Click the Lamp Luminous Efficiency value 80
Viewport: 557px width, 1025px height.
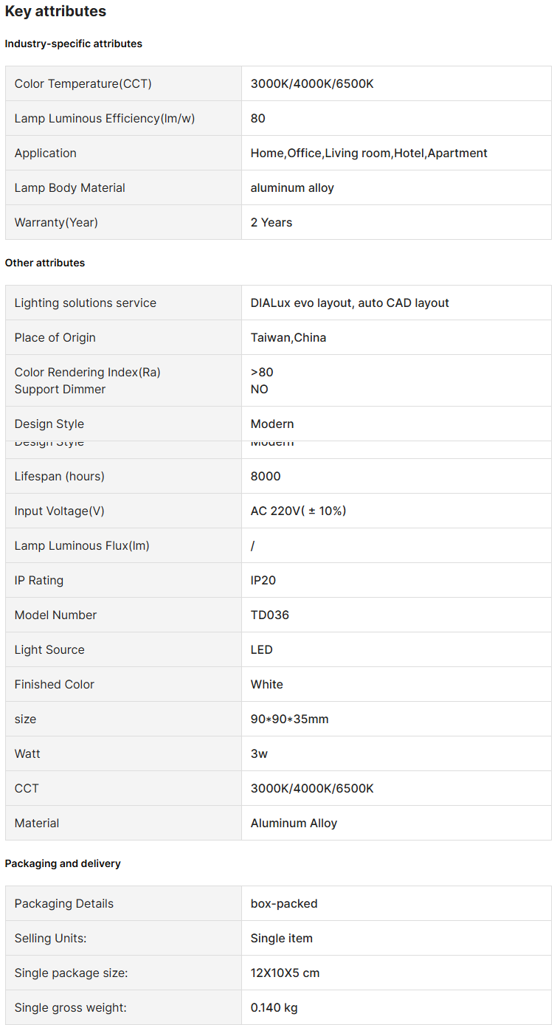coord(258,119)
